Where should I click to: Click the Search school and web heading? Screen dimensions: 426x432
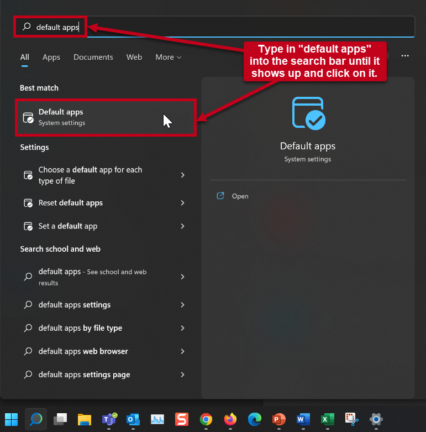60,249
